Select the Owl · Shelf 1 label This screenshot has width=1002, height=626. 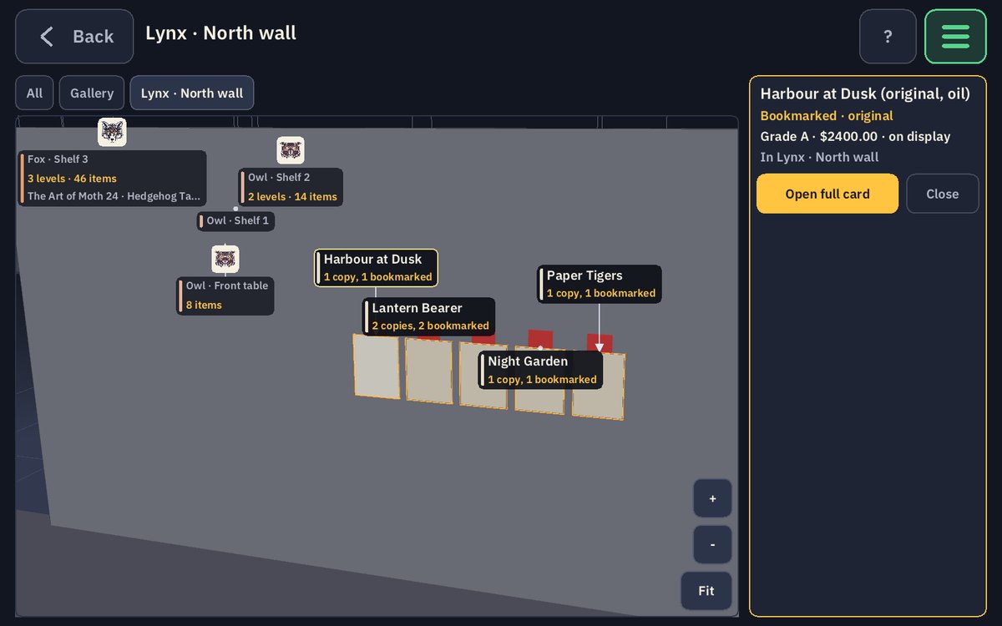click(x=236, y=221)
